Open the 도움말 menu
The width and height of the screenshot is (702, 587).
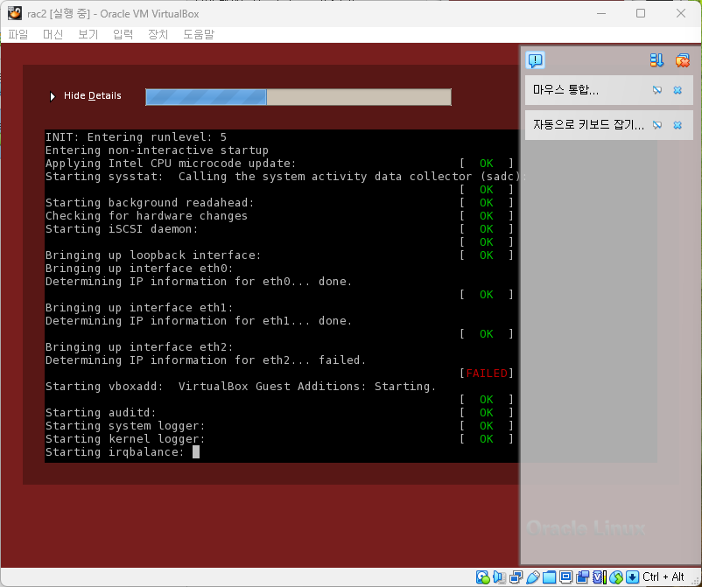(199, 34)
